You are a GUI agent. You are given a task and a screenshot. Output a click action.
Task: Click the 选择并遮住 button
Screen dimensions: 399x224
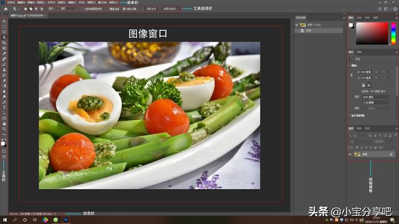click(171, 9)
